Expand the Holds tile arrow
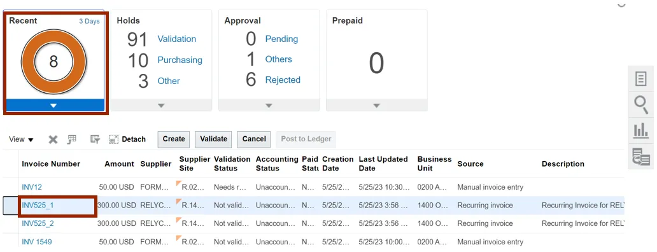The height and width of the screenshot is (252, 657). pyautogui.click(x=161, y=106)
